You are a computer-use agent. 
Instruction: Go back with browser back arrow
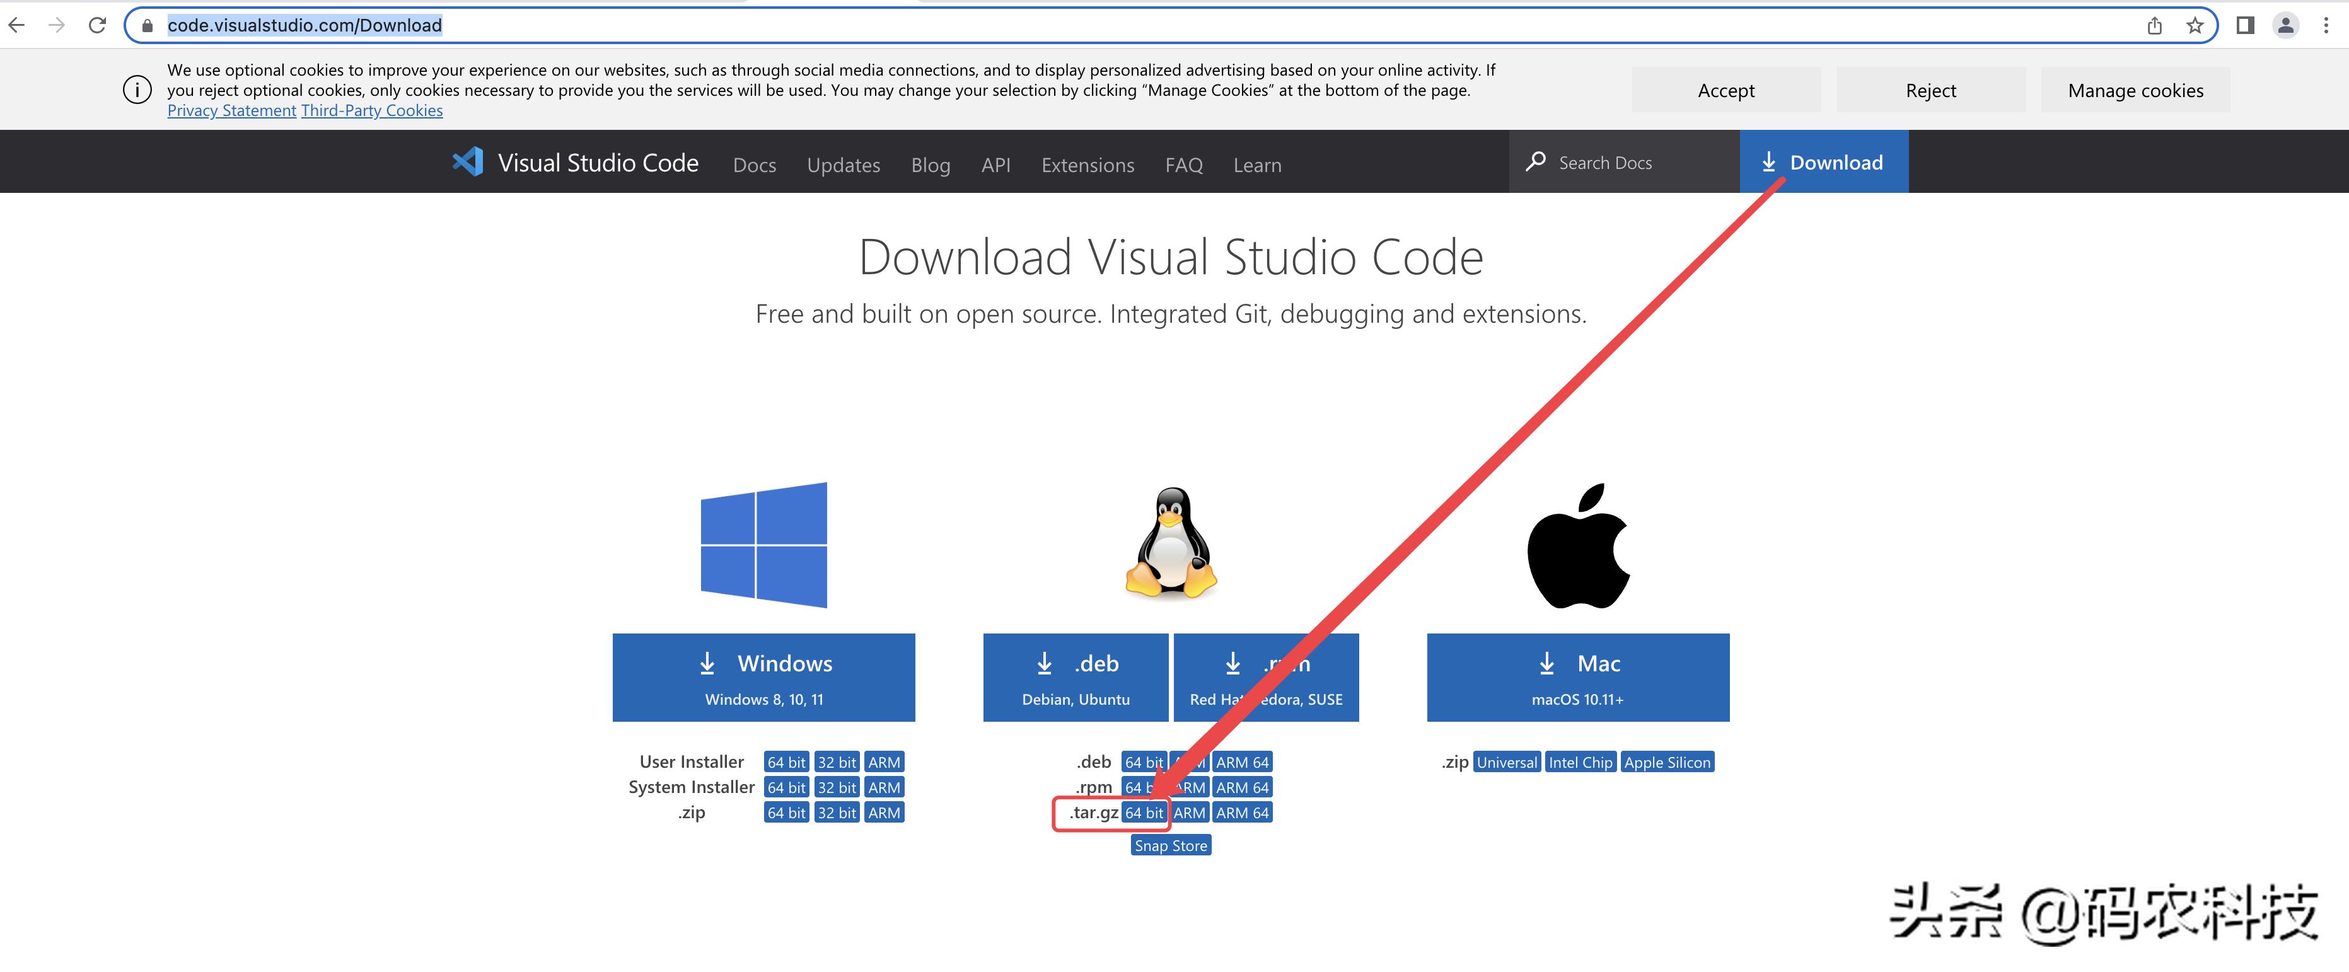pos(17,26)
